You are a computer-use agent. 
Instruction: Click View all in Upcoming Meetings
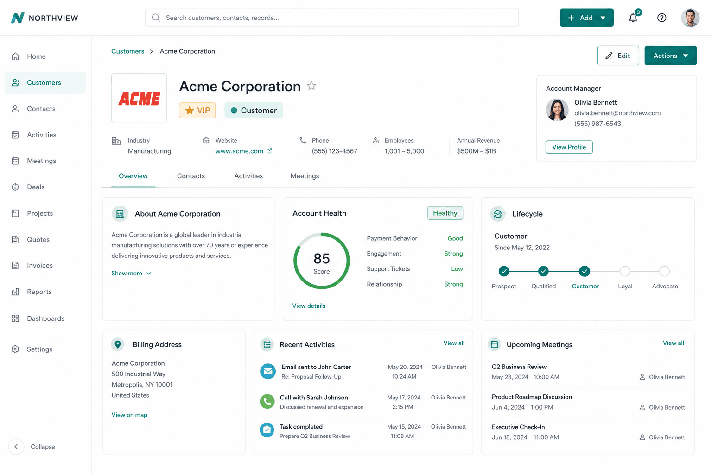(674, 343)
